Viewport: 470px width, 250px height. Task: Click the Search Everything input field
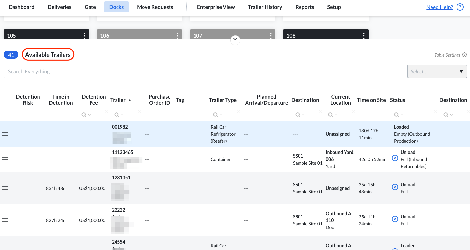click(205, 71)
